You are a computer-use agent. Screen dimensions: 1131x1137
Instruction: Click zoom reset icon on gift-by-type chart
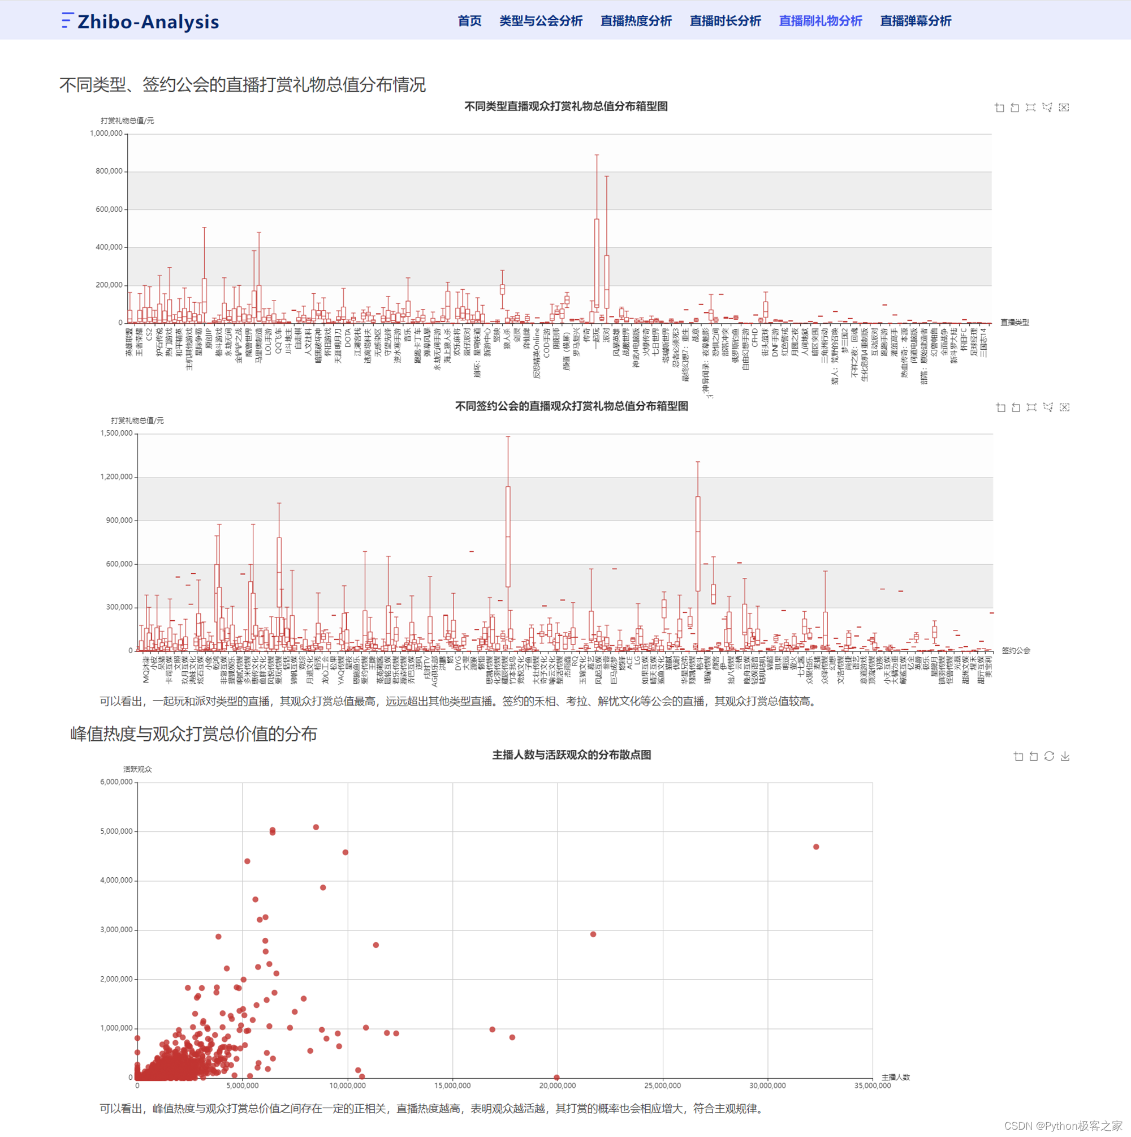pos(1015,108)
